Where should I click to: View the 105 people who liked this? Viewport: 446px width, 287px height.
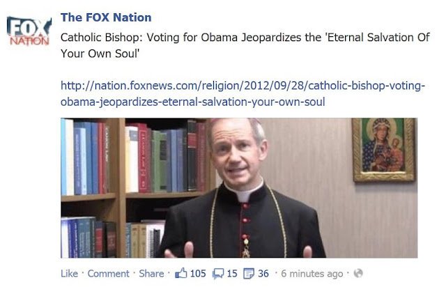[x=198, y=274]
